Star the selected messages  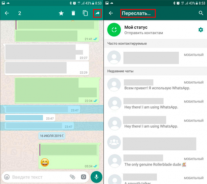(x=61, y=13)
